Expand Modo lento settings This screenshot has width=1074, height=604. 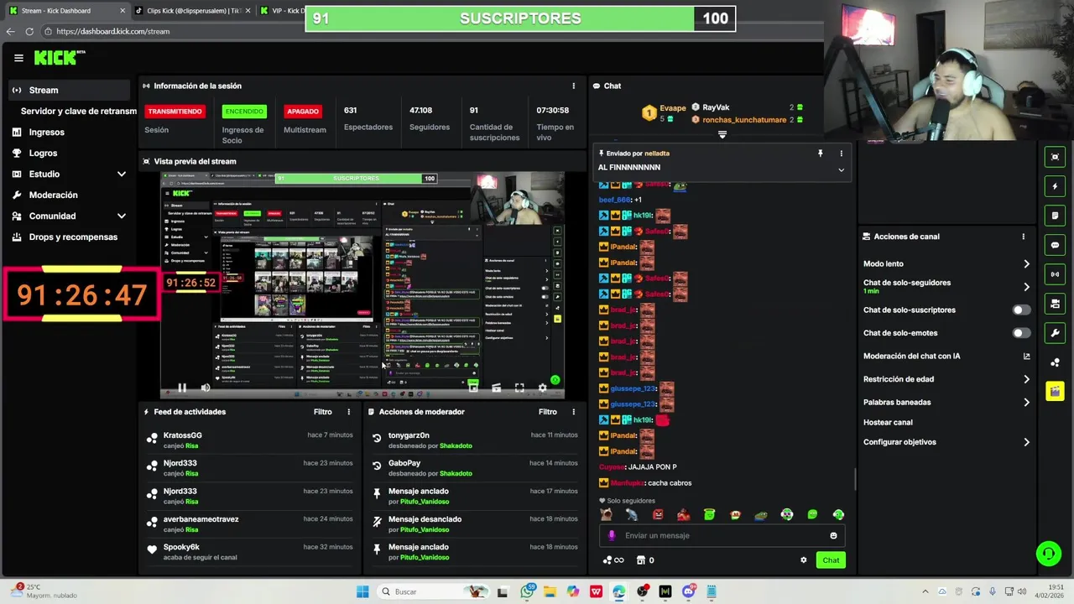(x=946, y=263)
